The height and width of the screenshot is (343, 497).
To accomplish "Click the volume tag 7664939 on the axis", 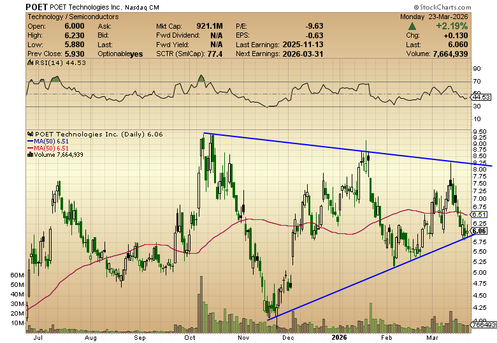I will (484, 325).
